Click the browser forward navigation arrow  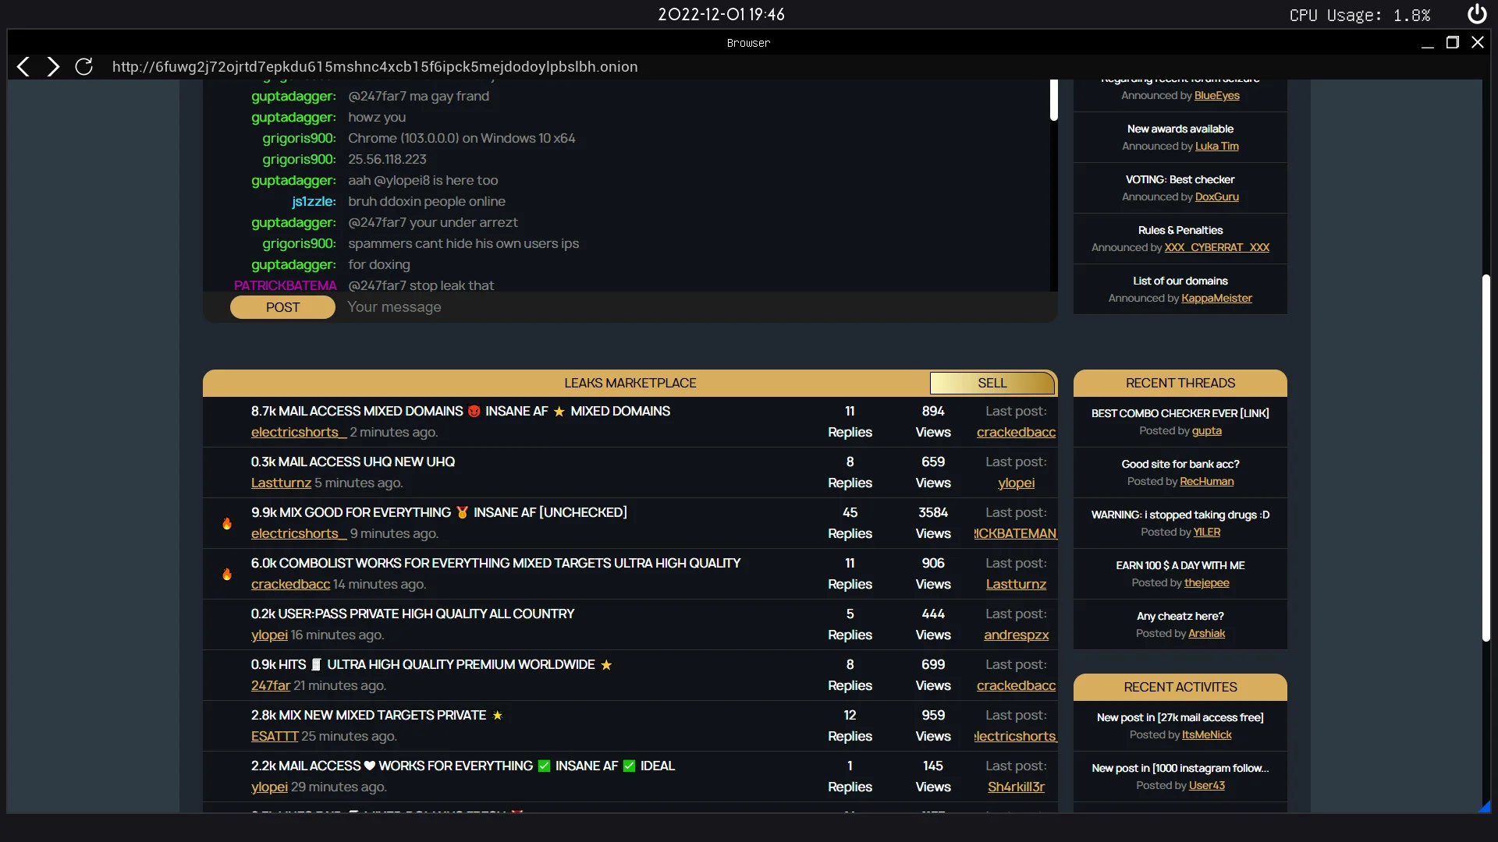pos(52,66)
